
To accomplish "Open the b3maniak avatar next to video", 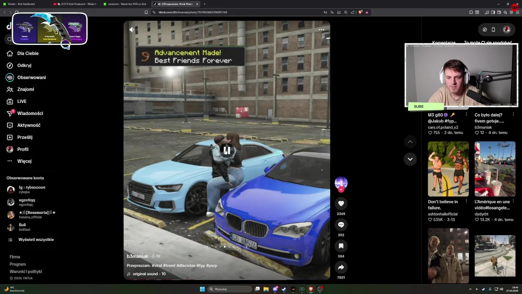I will click(341, 183).
